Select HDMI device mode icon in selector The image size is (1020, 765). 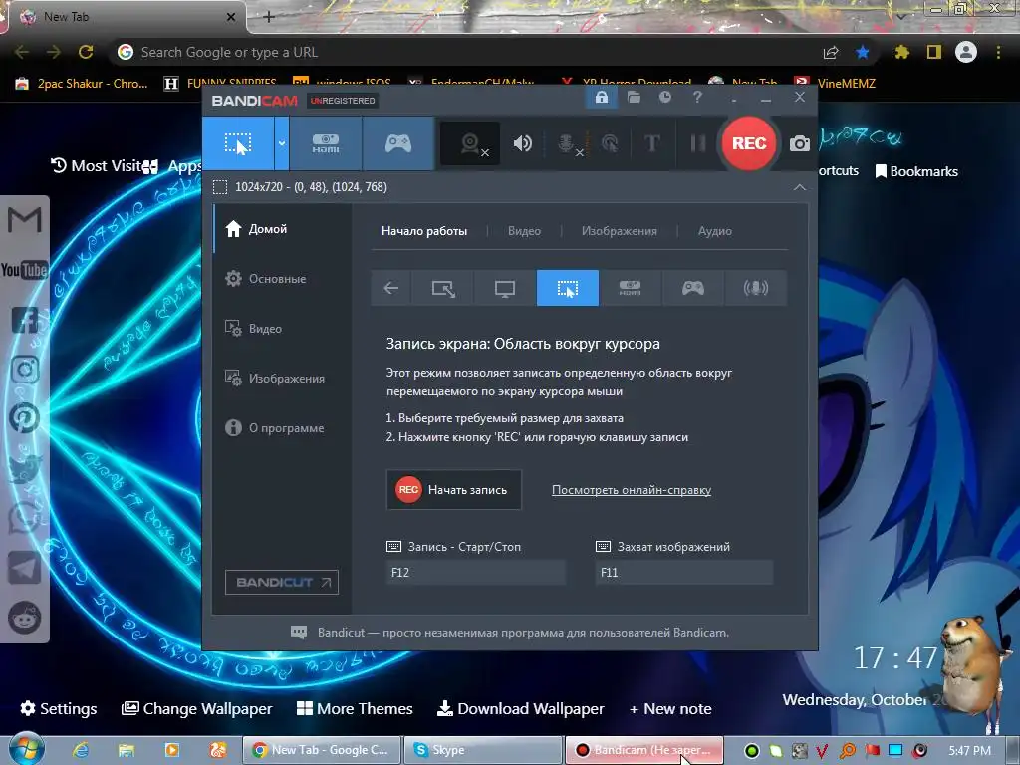pos(630,288)
